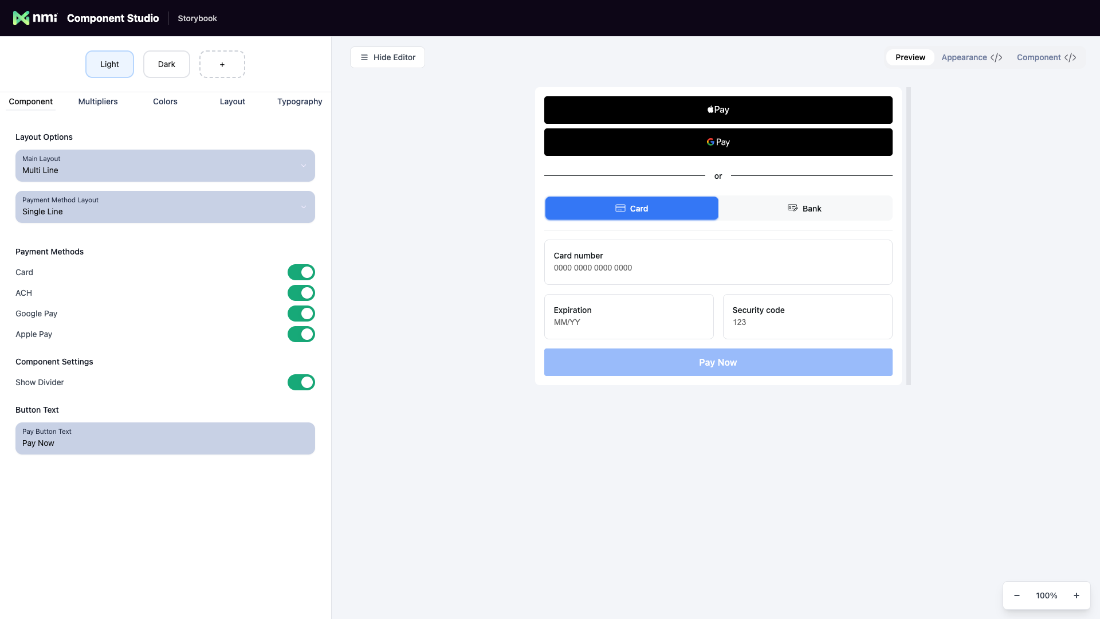Viewport: 1100px width, 619px height.
Task: Disable the Show Divider setting
Action: (301, 382)
